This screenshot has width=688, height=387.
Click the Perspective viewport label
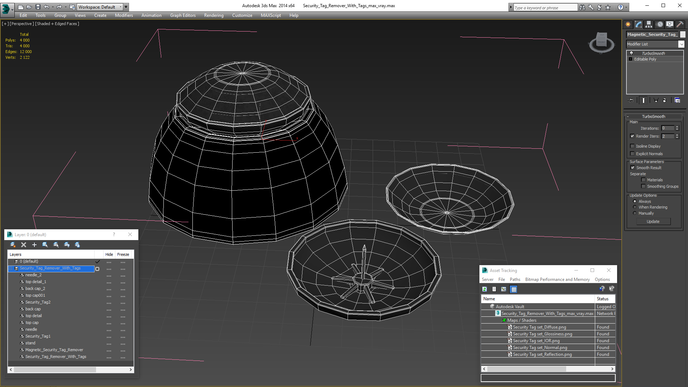pos(21,24)
